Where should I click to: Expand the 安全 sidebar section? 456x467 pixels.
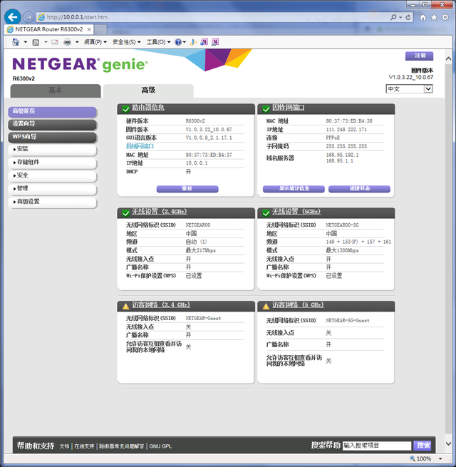(53, 175)
